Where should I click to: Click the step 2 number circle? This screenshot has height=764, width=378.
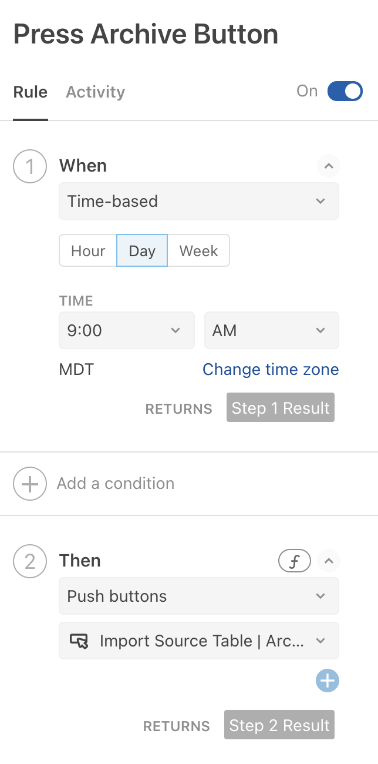click(x=29, y=561)
